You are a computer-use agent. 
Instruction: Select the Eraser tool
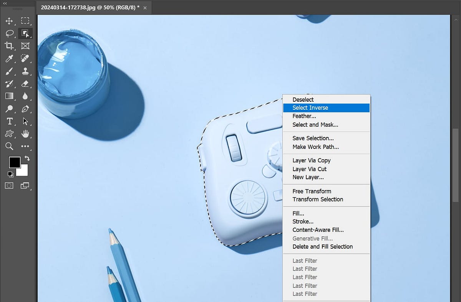point(25,83)
